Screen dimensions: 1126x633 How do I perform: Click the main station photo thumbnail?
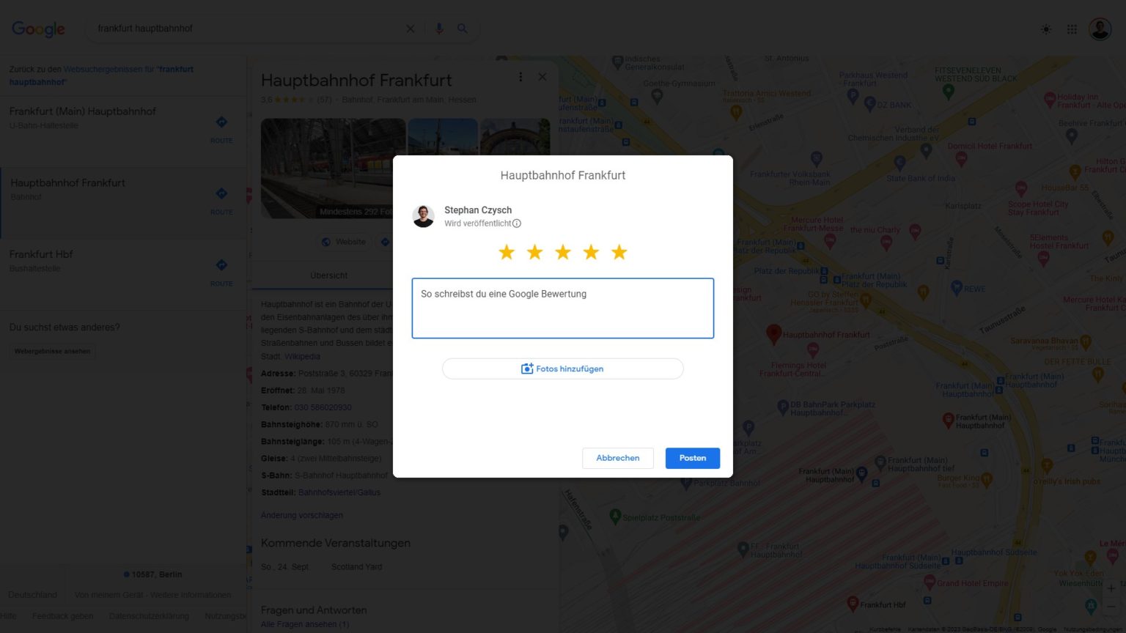pyautogui.click(x=333, y=169)
